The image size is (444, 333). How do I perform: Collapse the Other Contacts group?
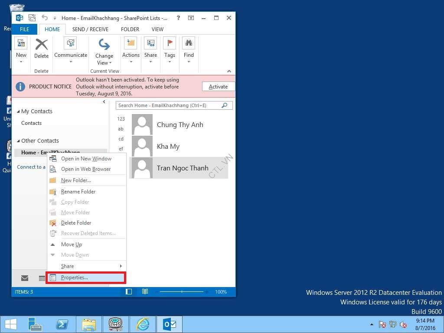(x=18, y=141)
